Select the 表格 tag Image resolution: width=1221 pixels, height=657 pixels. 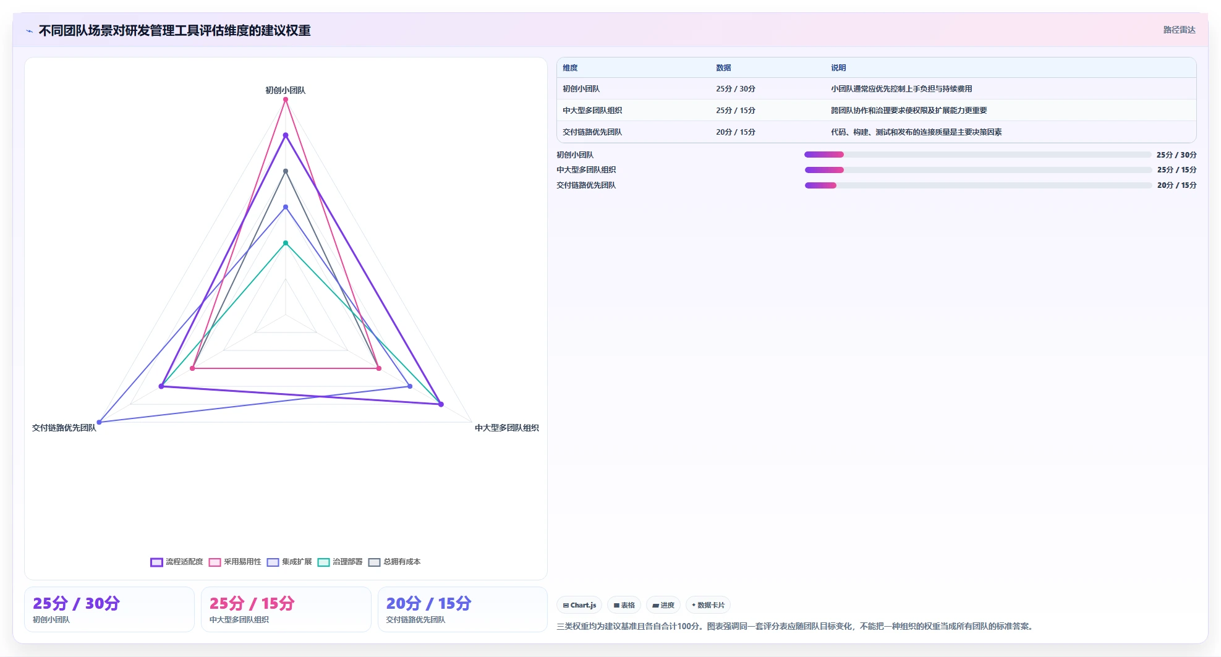pyautogui.click(x=624, y=605)
